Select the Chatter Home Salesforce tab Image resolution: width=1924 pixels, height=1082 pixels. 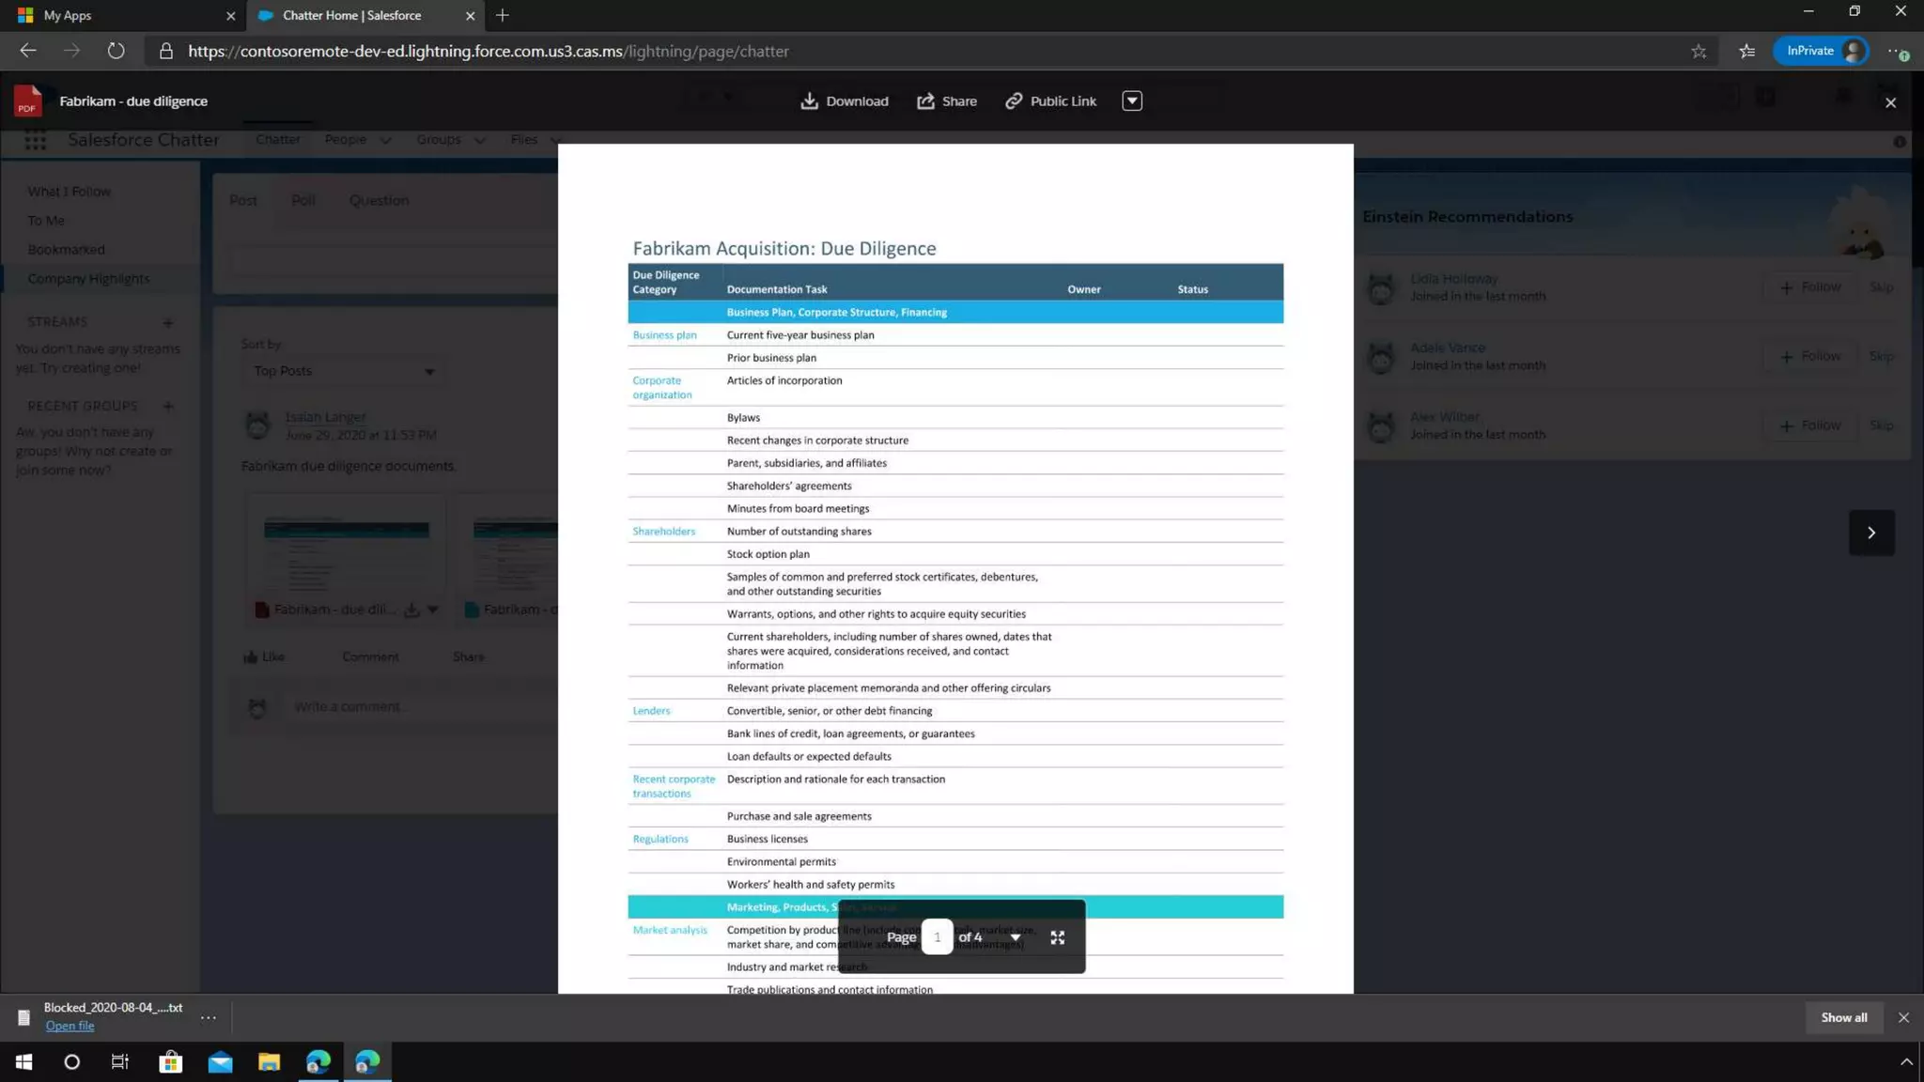(x=352, y=15)
